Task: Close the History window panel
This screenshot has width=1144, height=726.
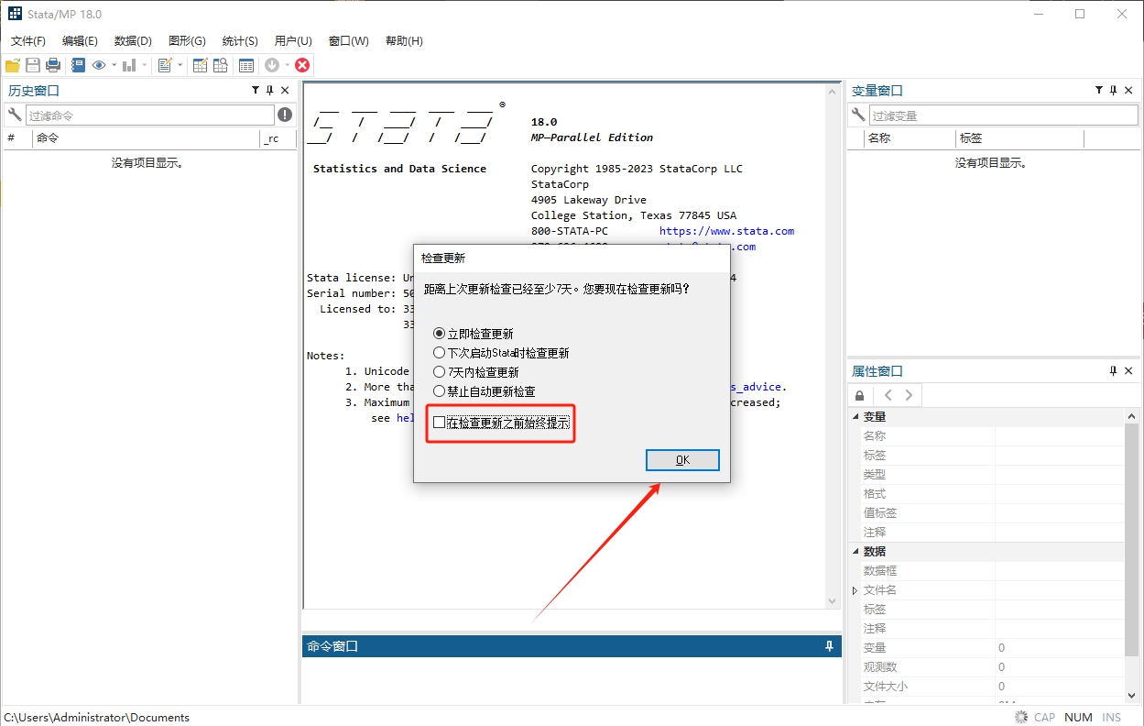Action: coord(285,90)
